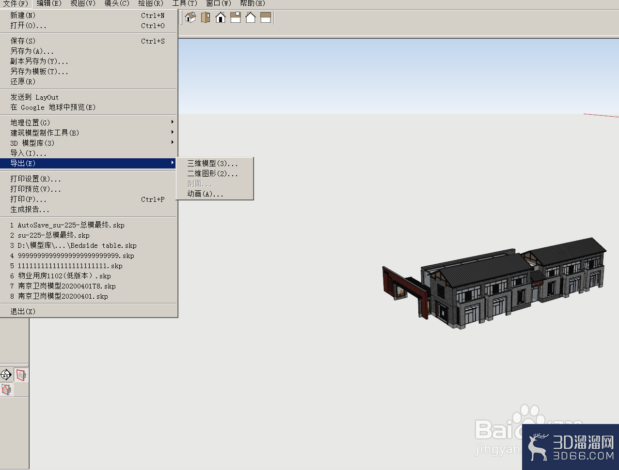Open the 视图(V) menu
The width and height of the screenshot is (619, 470).
(x=83, y=3)
